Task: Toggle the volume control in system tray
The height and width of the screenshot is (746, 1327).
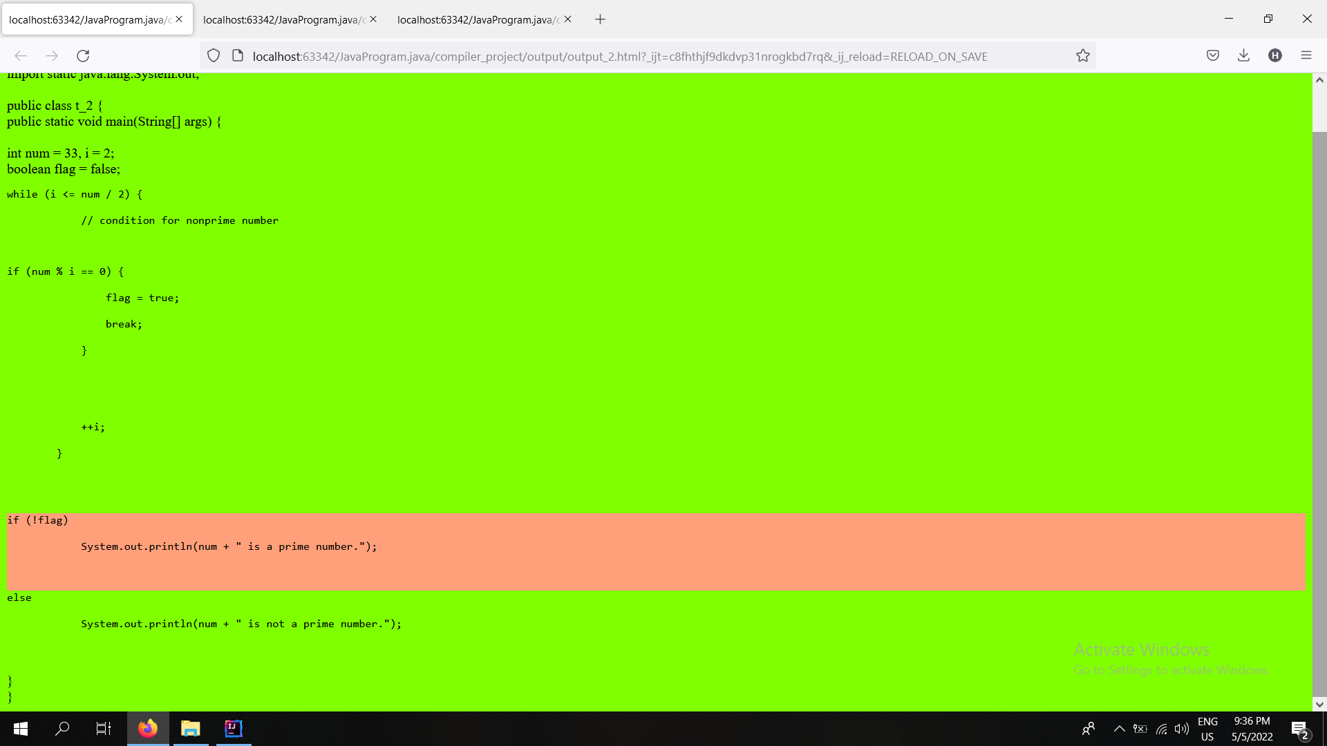Action: pos(1180,728)
